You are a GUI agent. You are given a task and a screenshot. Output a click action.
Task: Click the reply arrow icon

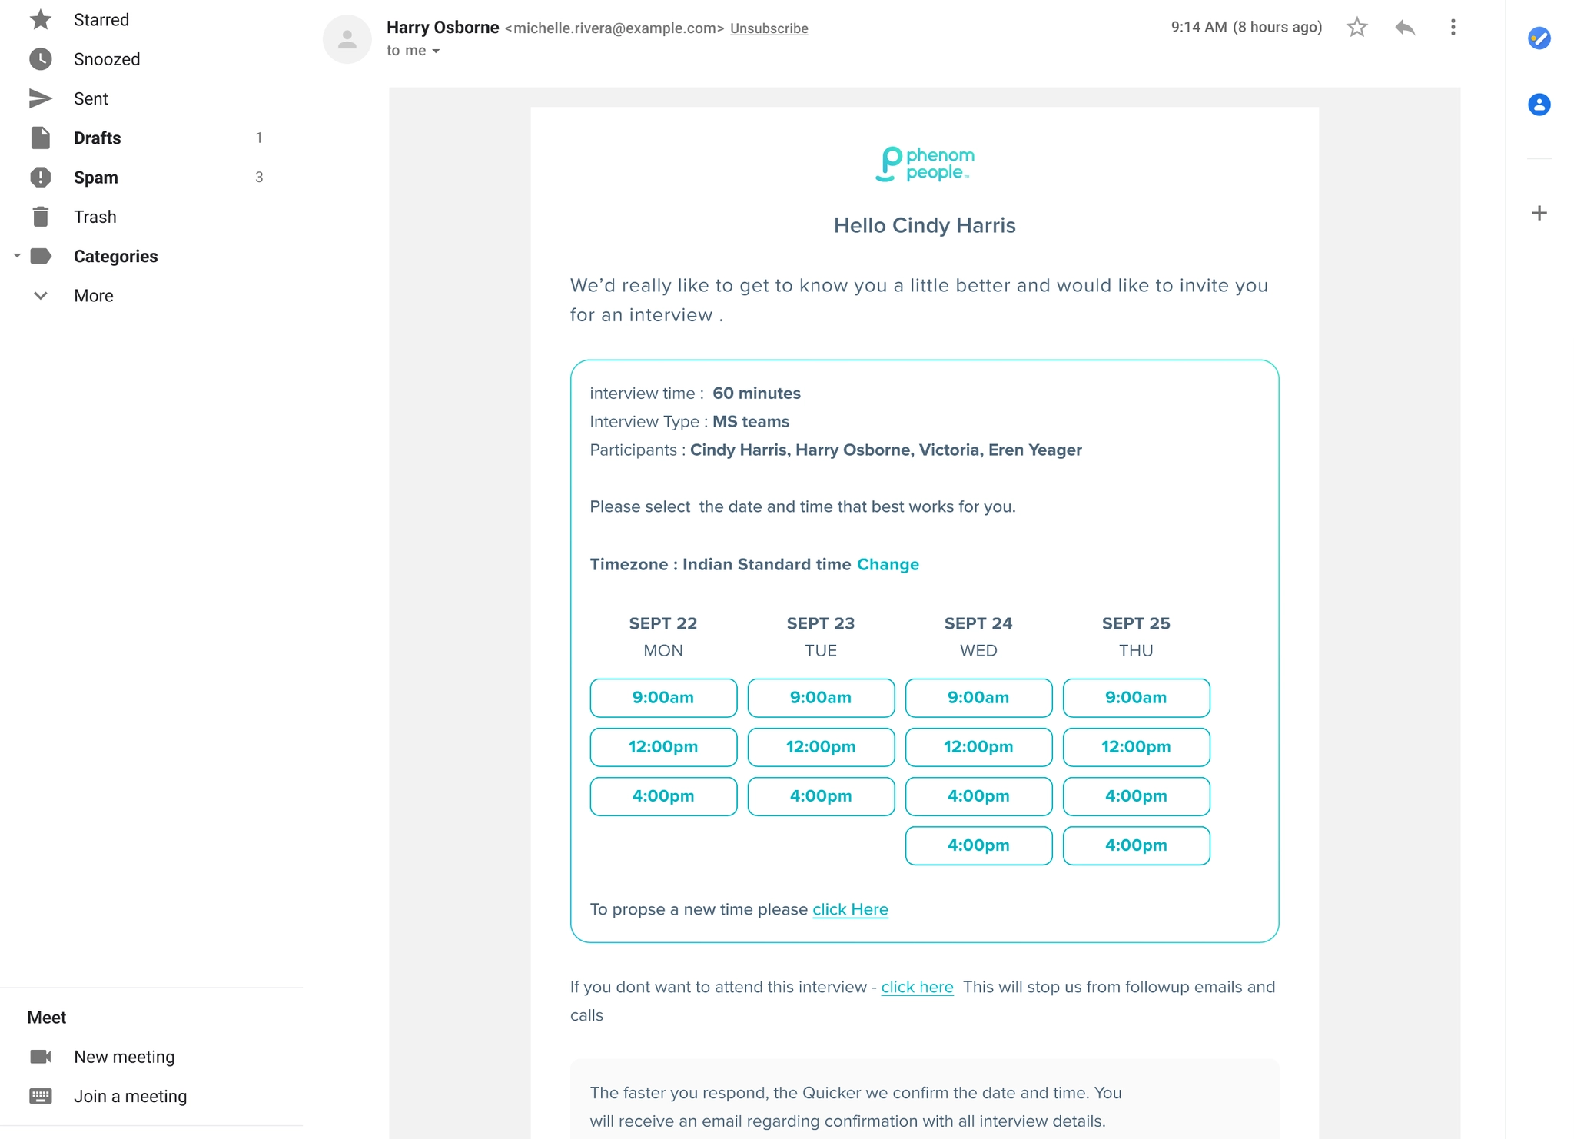click(x=1405, y=28)
